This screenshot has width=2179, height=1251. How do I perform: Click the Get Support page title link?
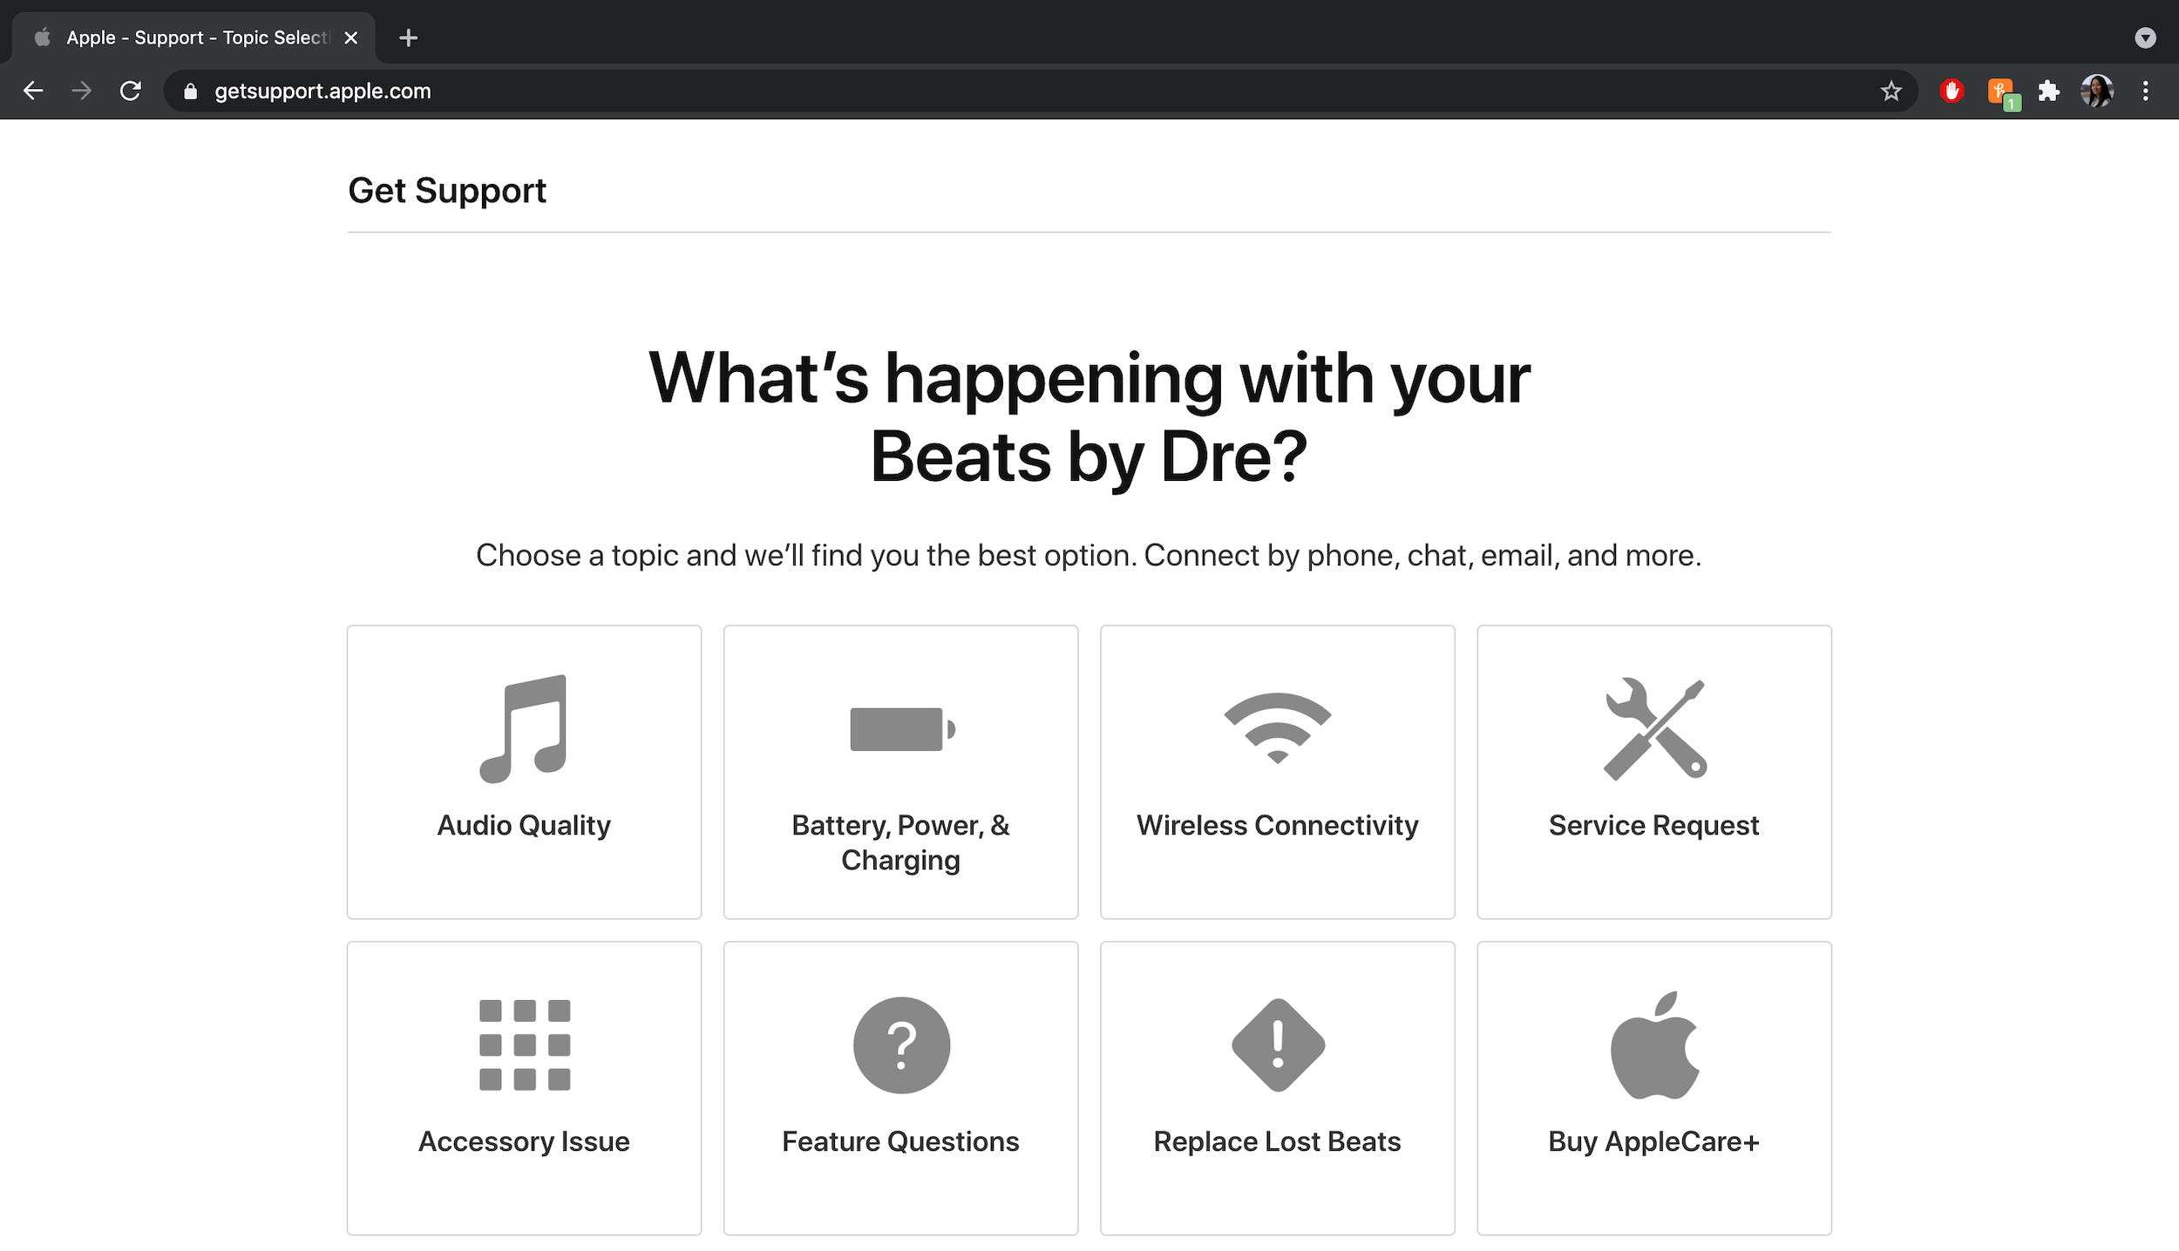[446, 190]
